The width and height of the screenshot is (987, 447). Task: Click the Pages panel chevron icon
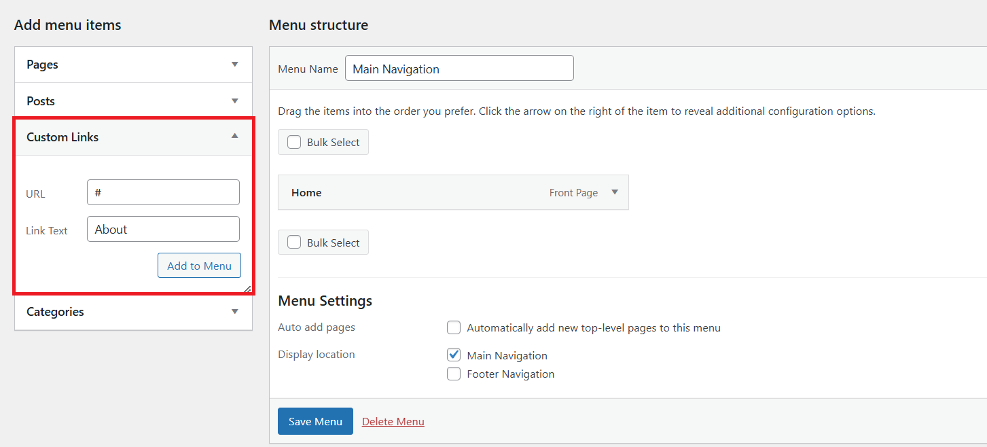click(234, 64)
